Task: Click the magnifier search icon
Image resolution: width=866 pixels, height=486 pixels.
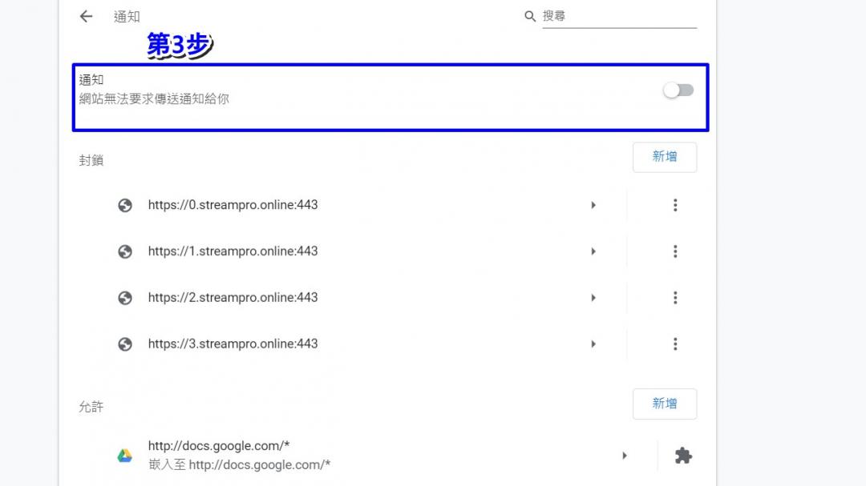Action: [x=529, y=17]
